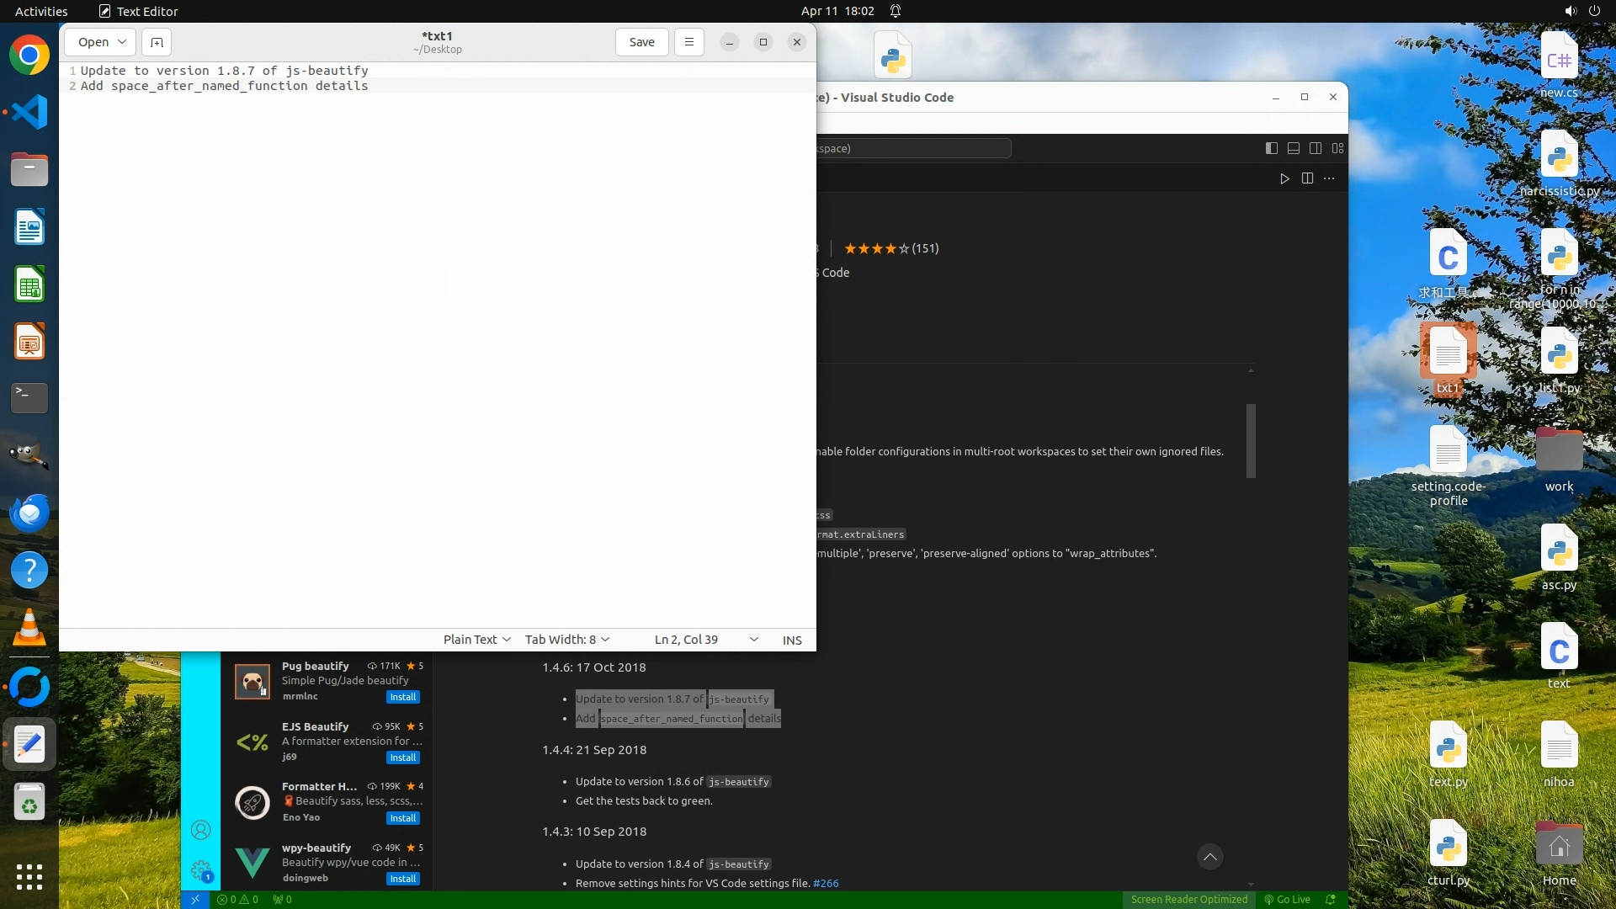
Task: Click the remote window icon in status bar
Action: 194,899
